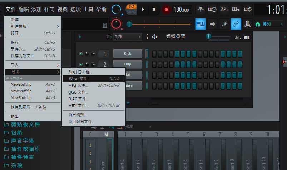Viewport: 287px width, 170px height.
Task: Mute the Clap channel green LED
Action: coord(81,64)
